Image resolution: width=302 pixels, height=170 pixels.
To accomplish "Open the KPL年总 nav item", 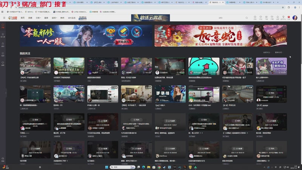I will coord(72,18).
